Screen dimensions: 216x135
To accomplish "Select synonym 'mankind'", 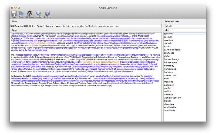I will pyautogui.click(x=169, y=82).
